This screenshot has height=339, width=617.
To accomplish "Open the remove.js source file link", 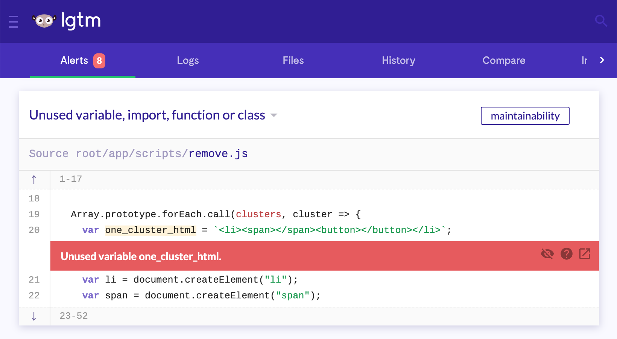I will pos(218,154).
